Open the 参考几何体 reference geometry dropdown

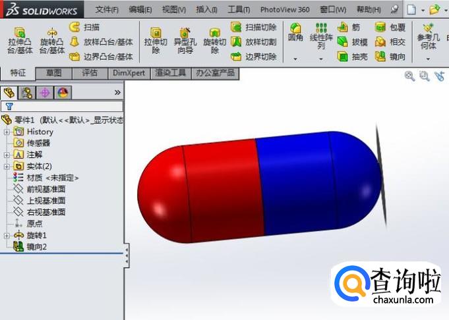428,41
